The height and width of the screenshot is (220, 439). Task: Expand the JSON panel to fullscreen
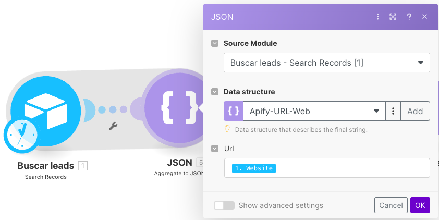[x=393, y=17]
